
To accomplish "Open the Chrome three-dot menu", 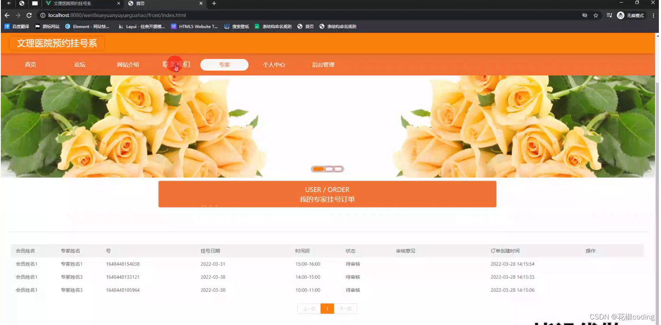I will tap(654, 15).
